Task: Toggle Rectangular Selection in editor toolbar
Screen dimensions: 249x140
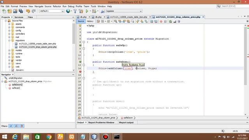Action: pyautogui.click(x=132, y=21)
